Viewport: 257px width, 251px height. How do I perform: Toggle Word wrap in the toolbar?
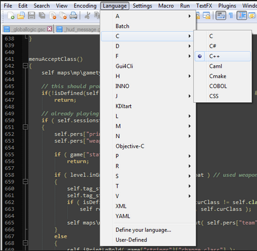click(221, 16)
